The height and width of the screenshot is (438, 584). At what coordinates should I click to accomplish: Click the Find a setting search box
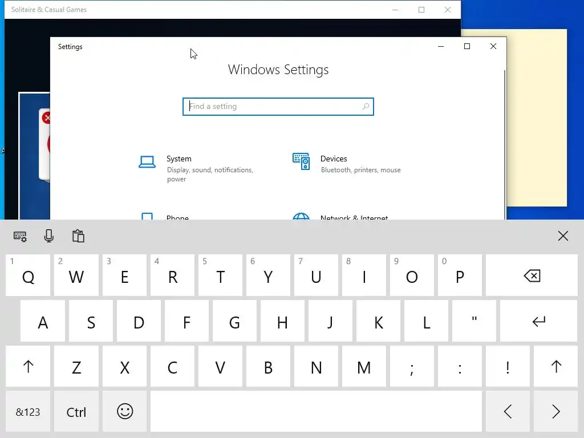coord(278,107)
